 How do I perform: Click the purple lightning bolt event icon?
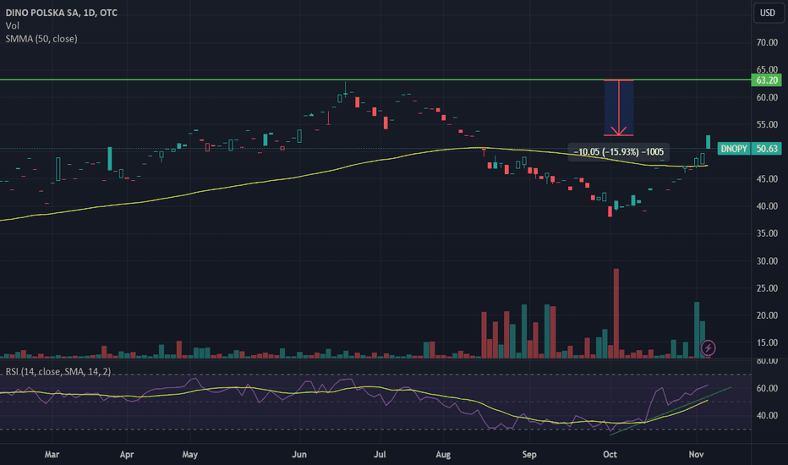[x=708, y=347]
